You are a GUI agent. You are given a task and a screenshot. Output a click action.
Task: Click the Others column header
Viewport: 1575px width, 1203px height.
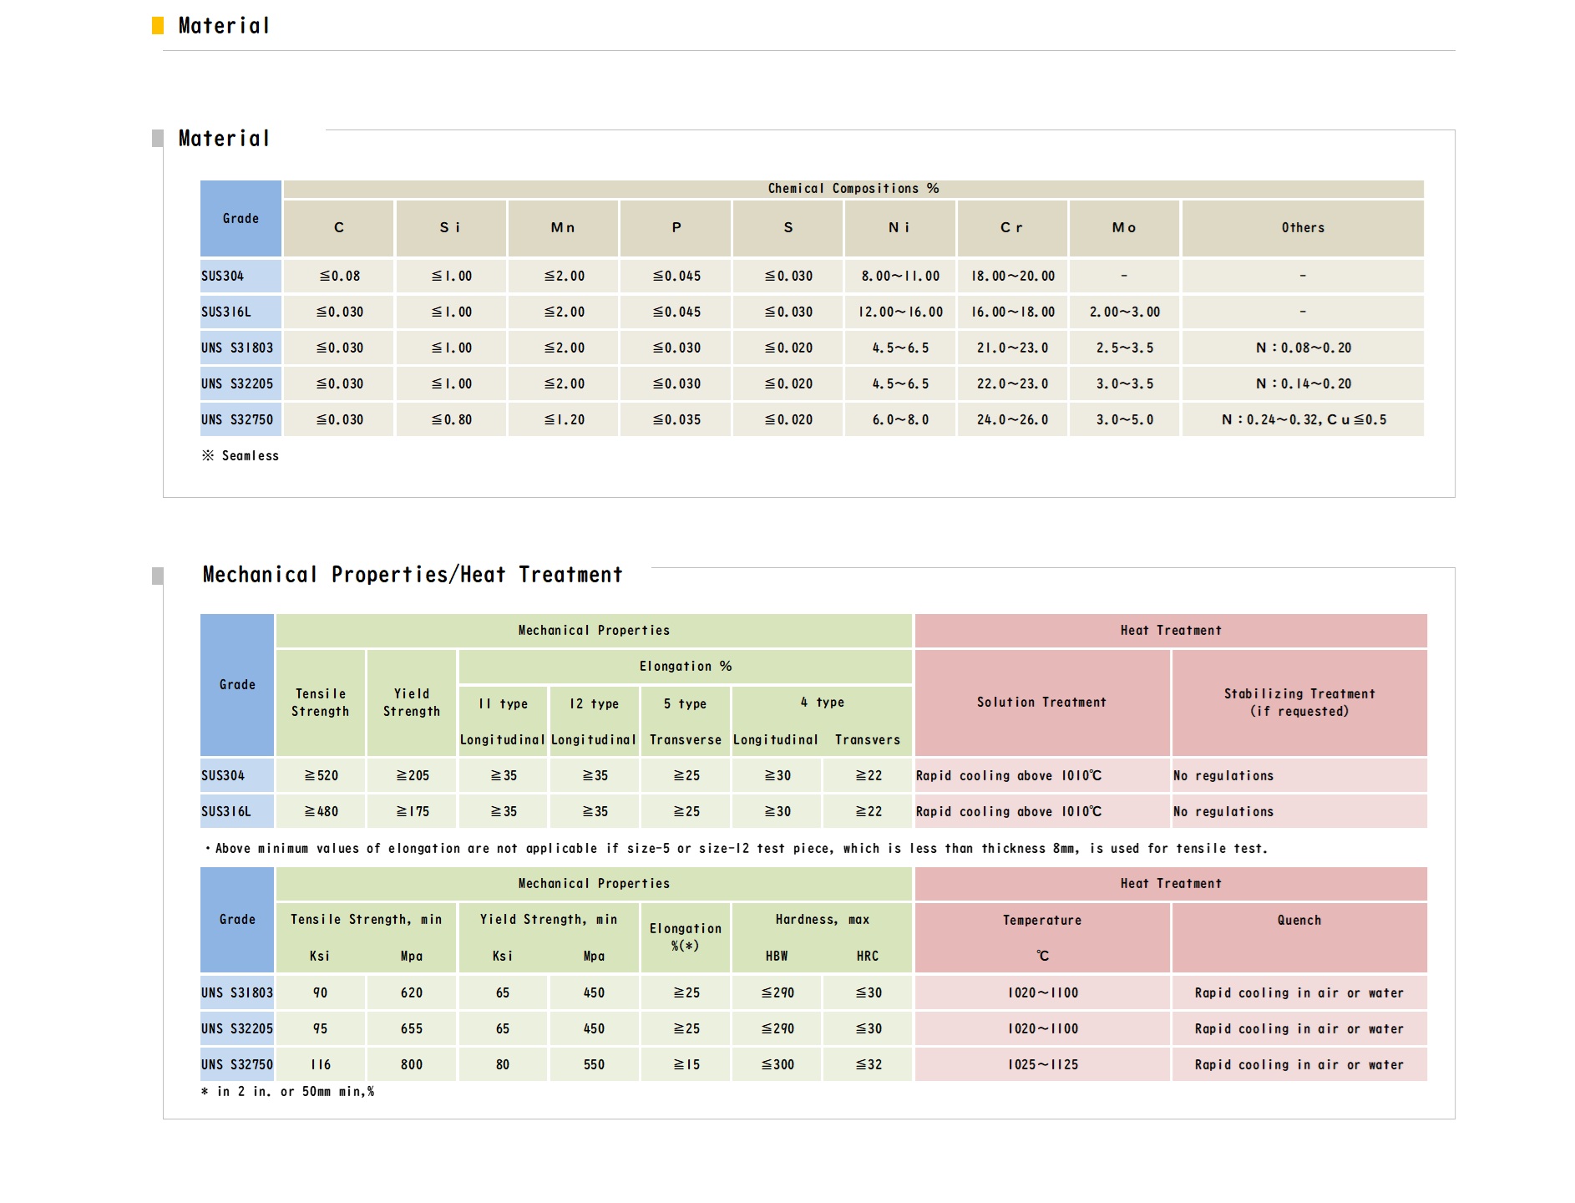click(x=1302, y=228)
